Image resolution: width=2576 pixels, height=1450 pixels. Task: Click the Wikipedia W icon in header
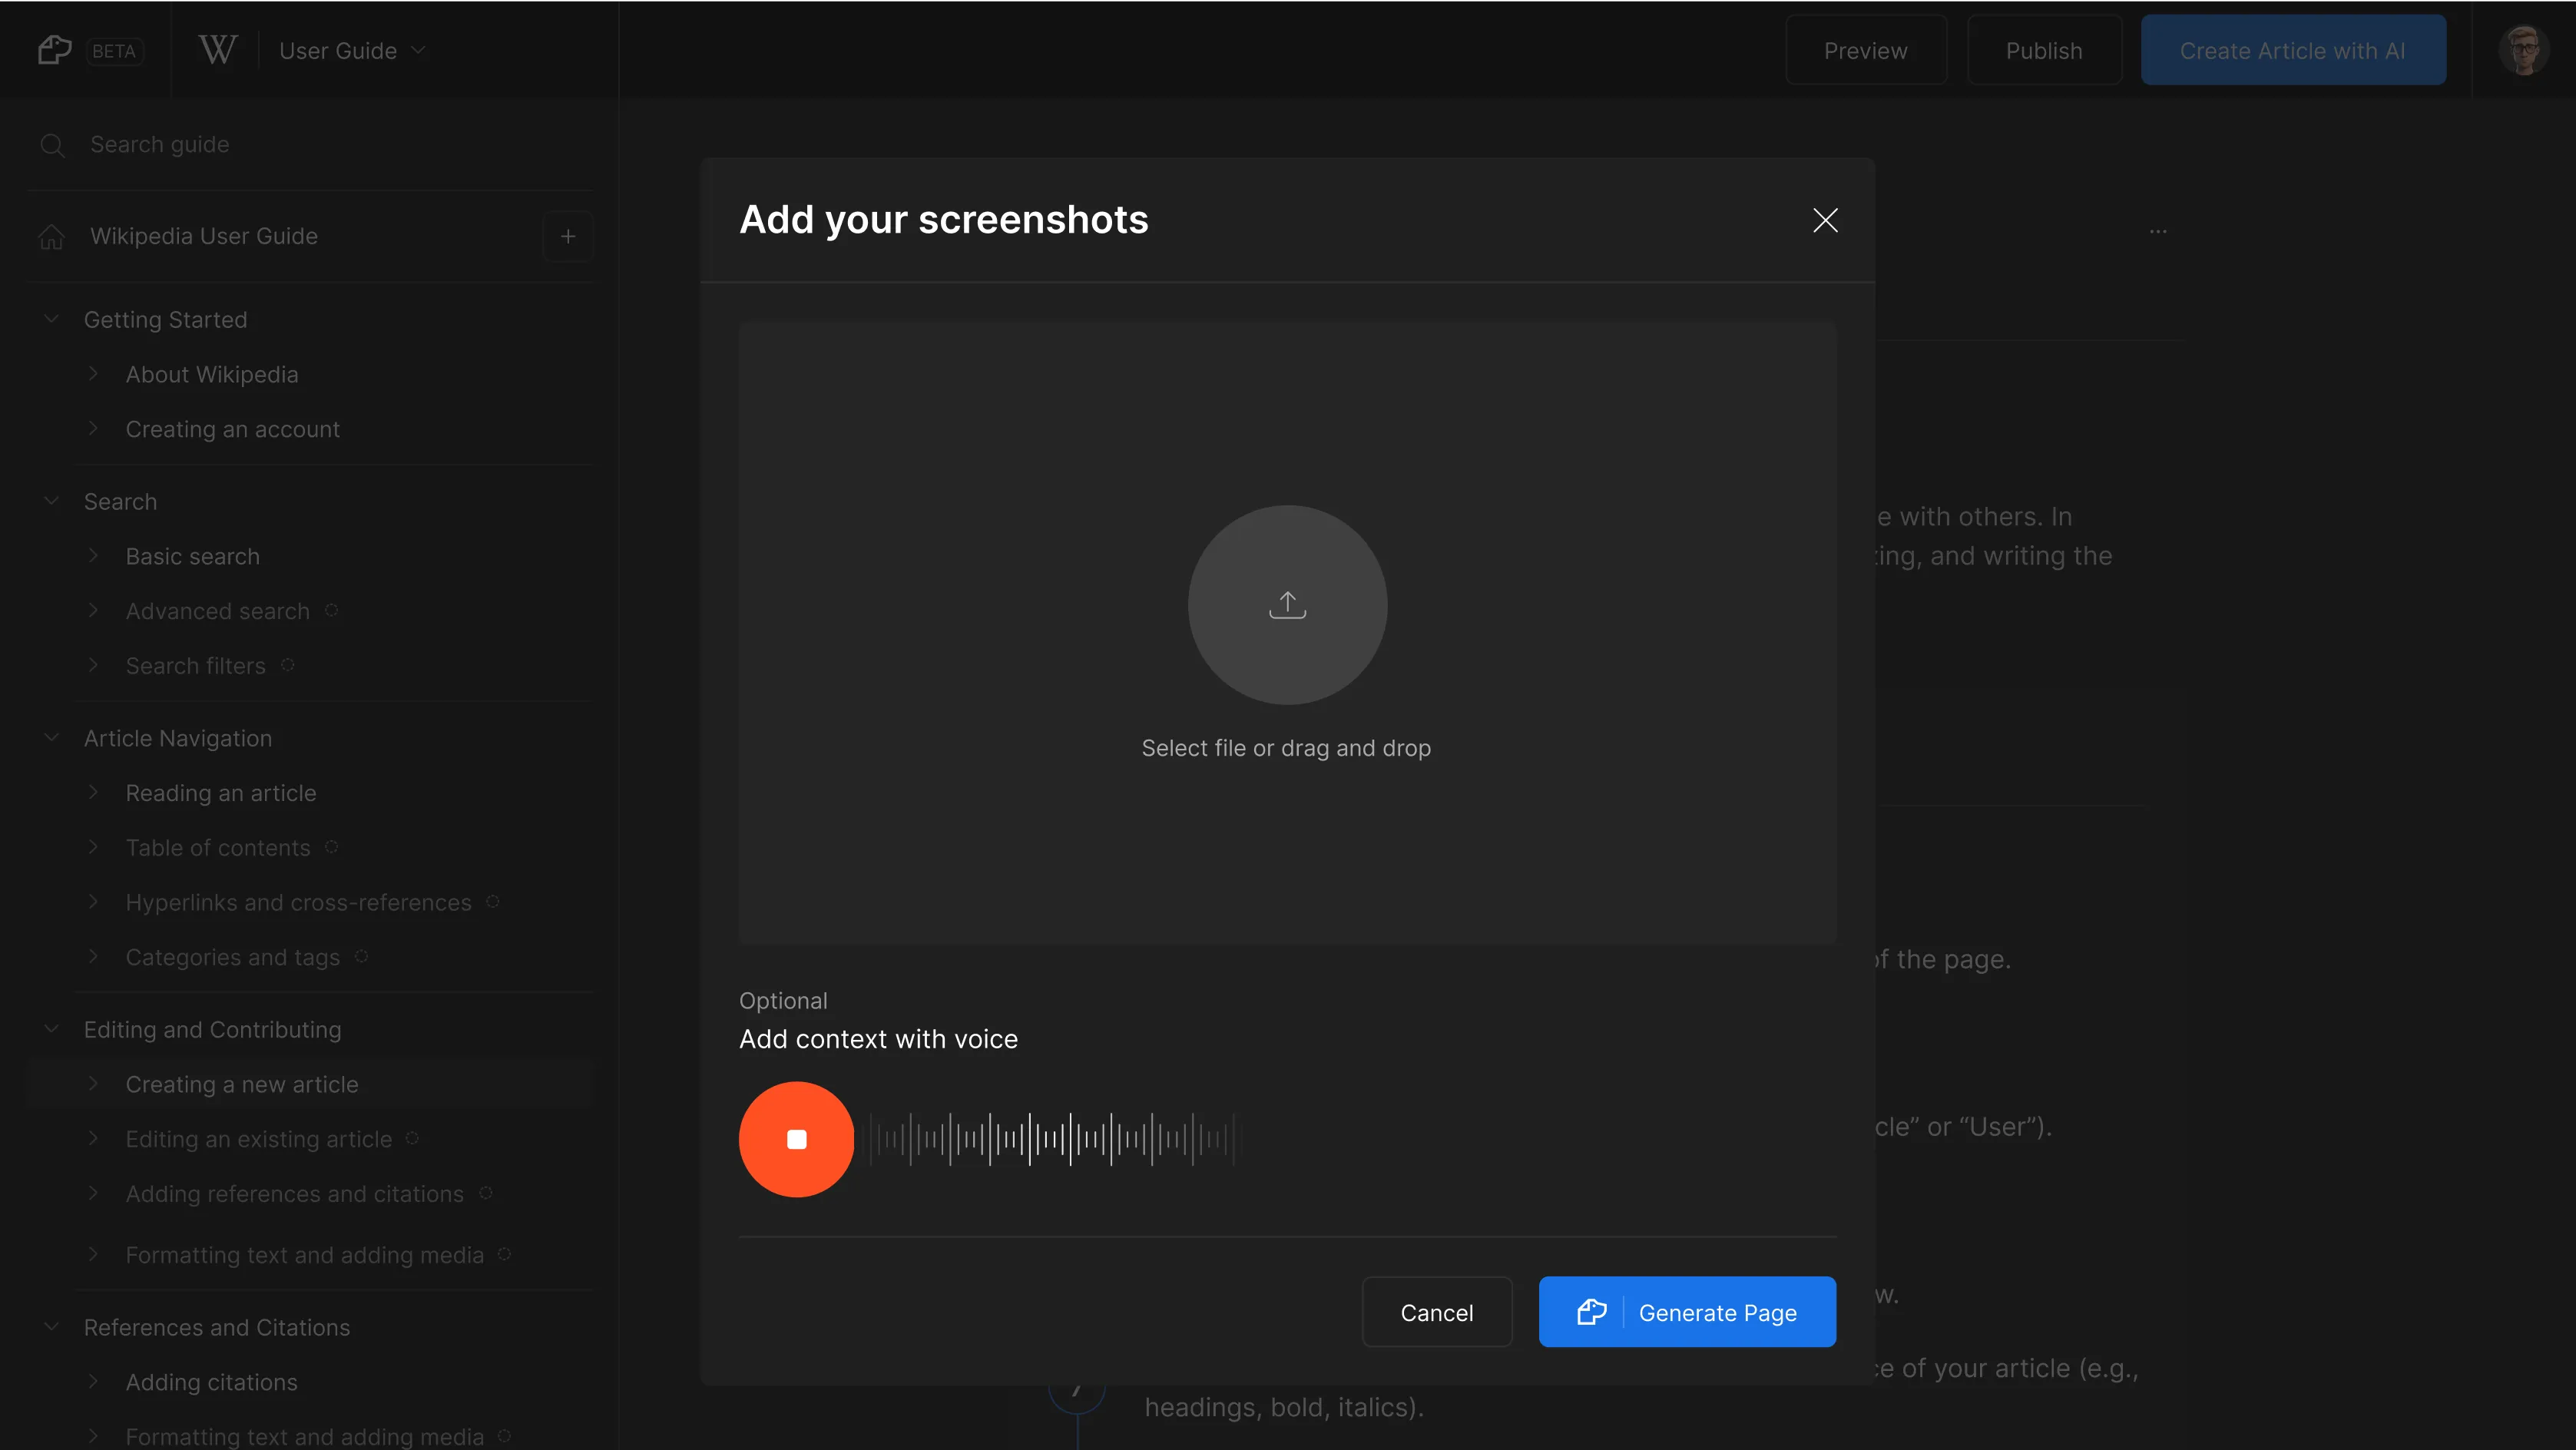pyautogui.click(x=217, y=49)
